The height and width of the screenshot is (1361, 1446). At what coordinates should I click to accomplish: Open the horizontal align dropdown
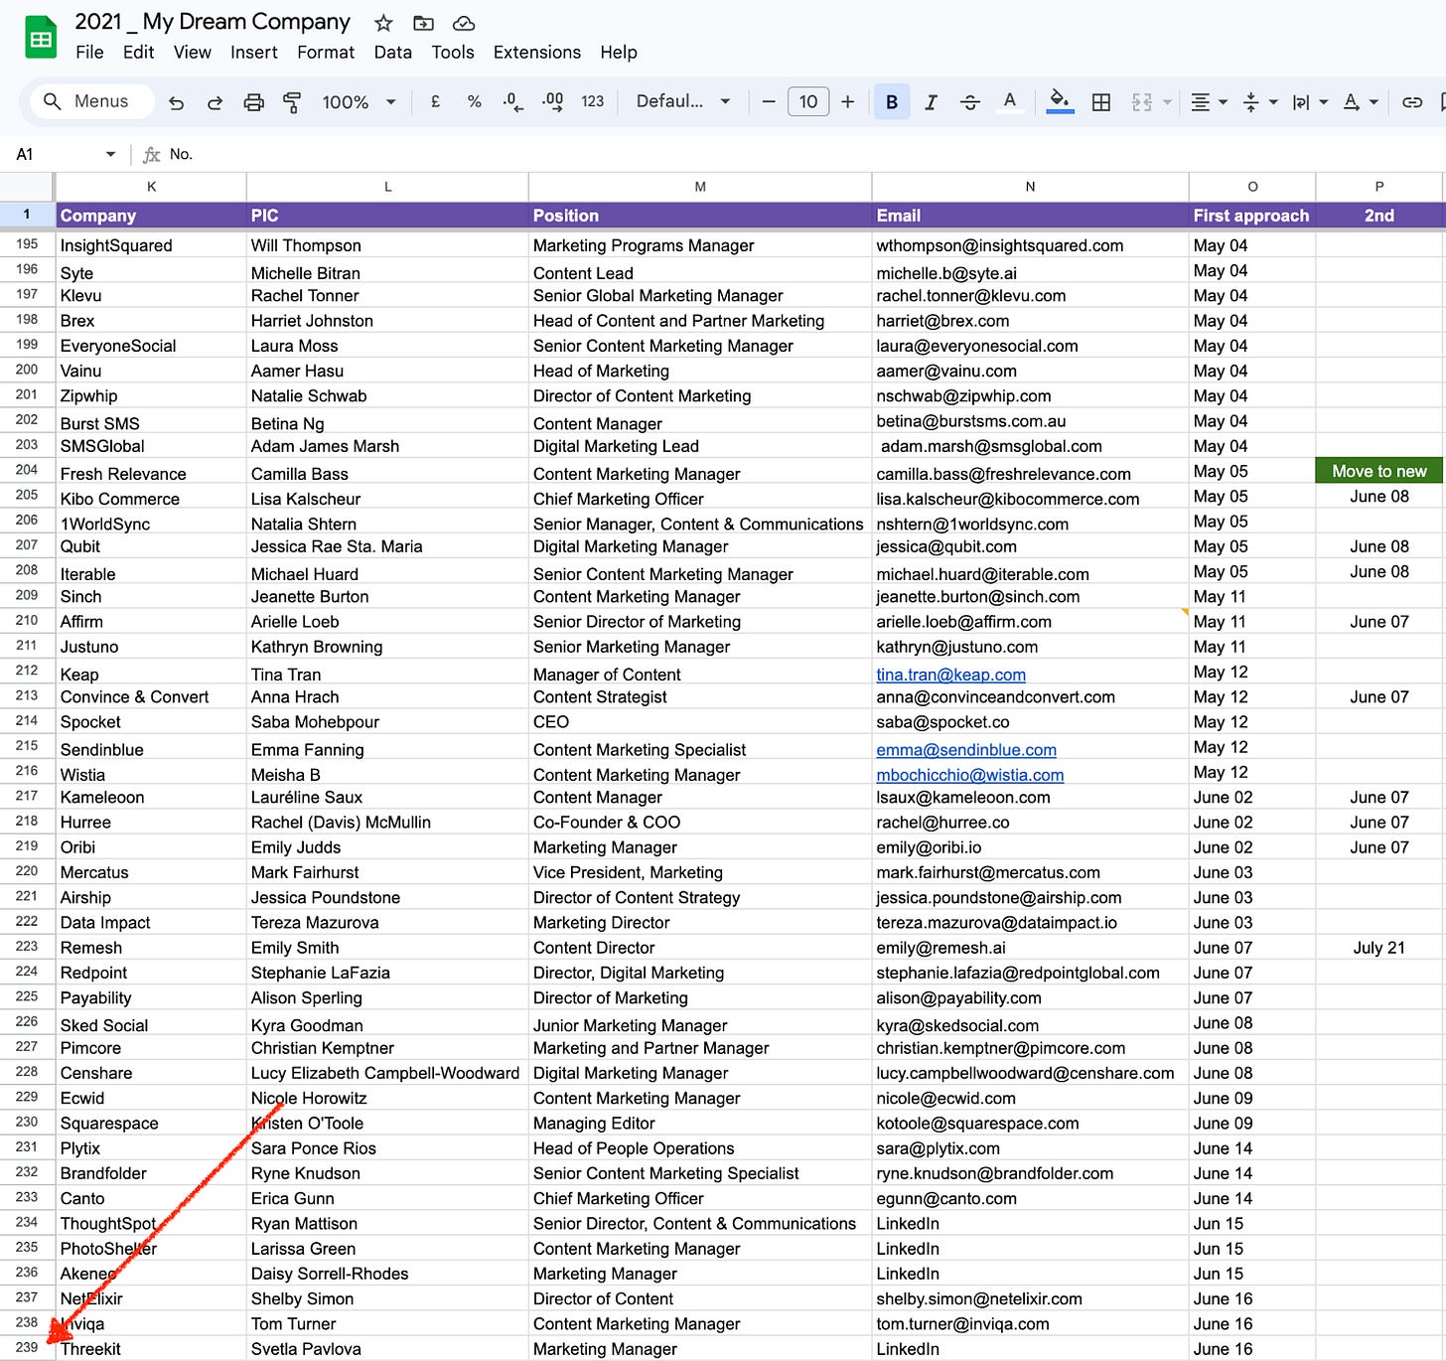[x=1209, y=101]
